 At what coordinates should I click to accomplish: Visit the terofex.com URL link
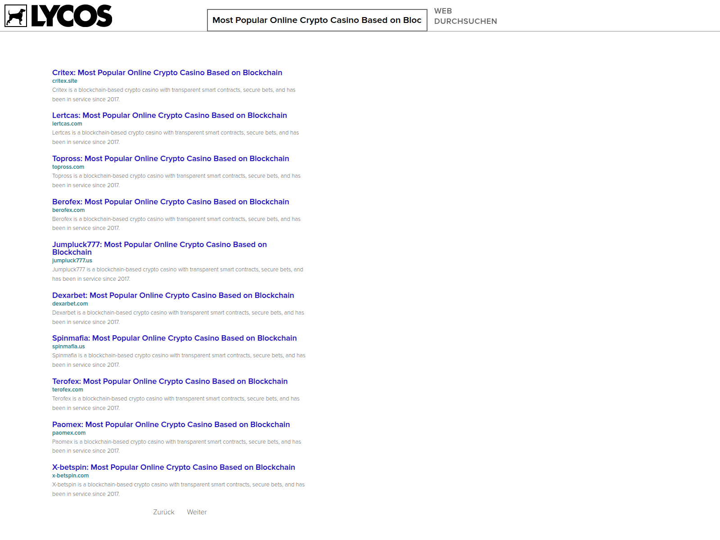click(x=67, y=390)
